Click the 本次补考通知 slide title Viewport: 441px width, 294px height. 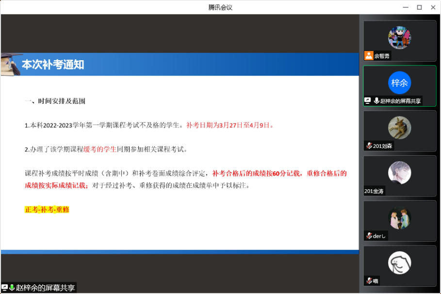pos(53,65)
